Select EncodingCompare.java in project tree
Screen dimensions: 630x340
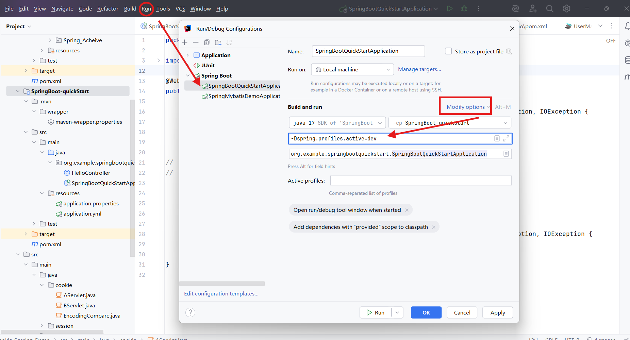coord(92,316)
